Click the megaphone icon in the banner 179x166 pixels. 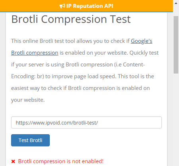(62, 6)
